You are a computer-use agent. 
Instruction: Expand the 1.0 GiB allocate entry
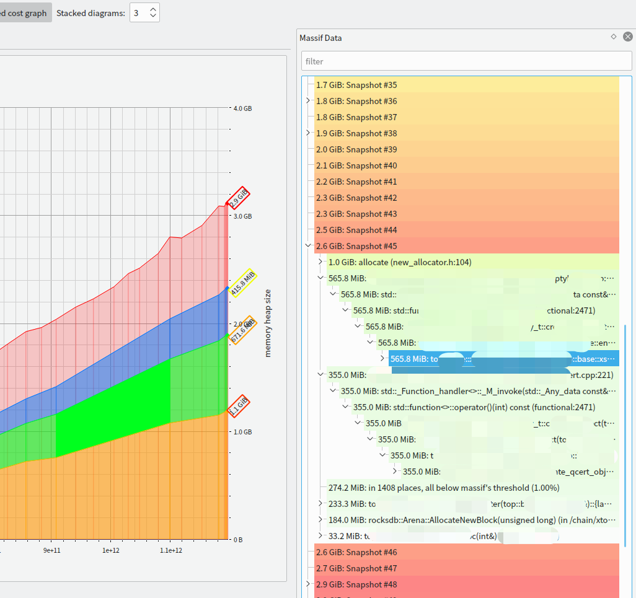[x=320, y=262]
